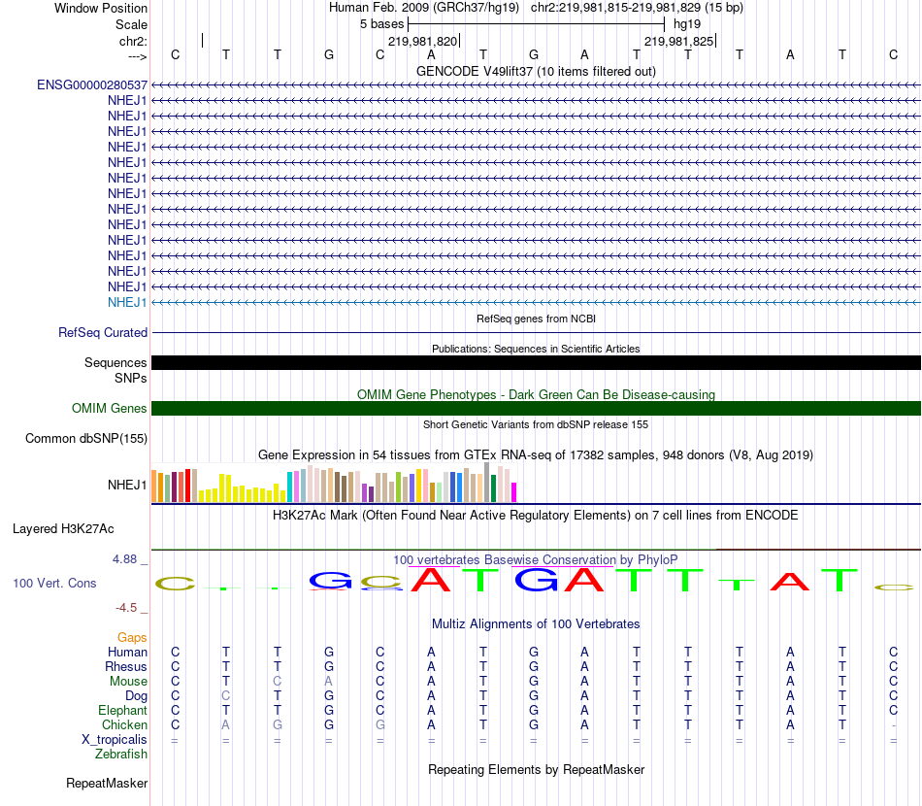Open Publications: Sequences in Scientific Articles title
The height and width of the screenshot is (806, 922).
pos(536,349)
